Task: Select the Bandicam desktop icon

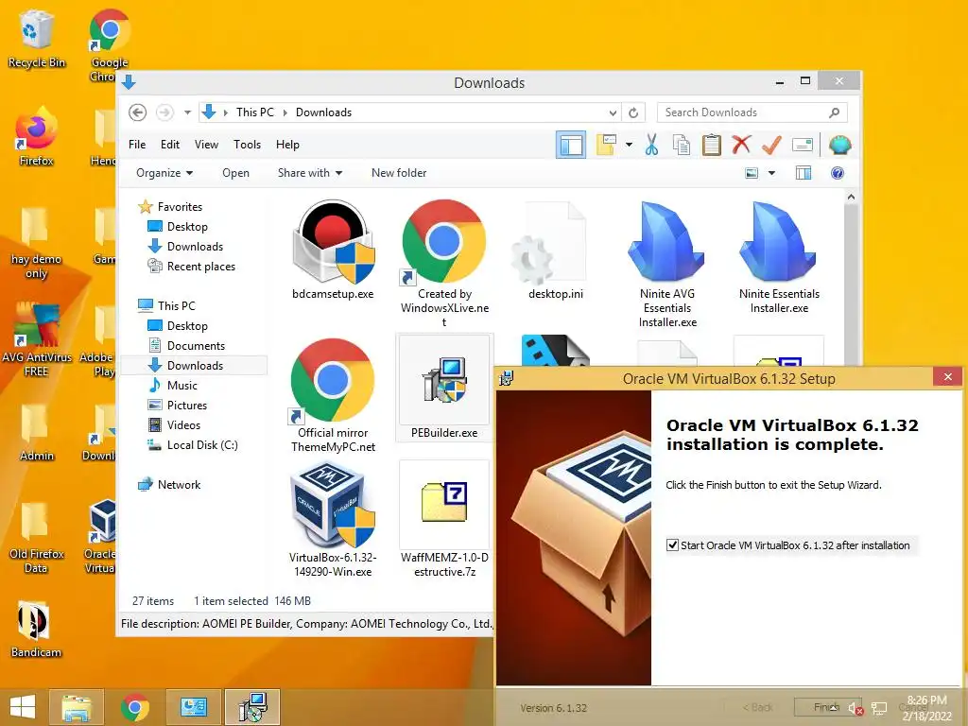Action: pos(36,629)
